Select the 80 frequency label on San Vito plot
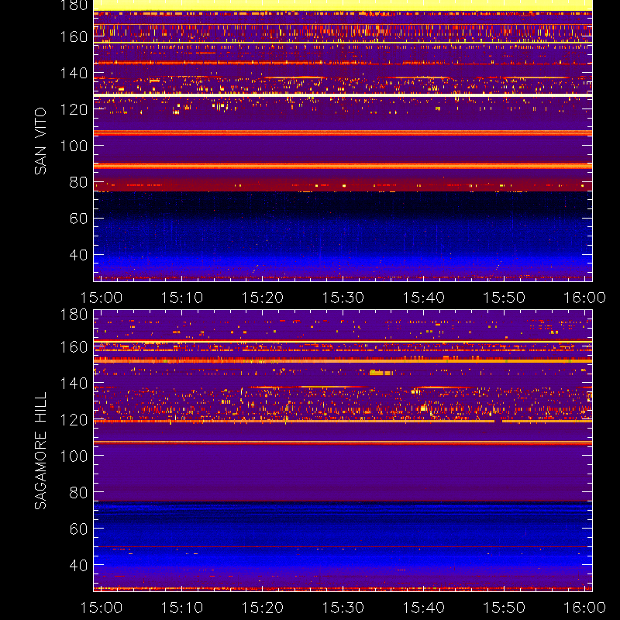Image resolution: width=620 pixels, height=620 pixels. (x=78, y=182)
